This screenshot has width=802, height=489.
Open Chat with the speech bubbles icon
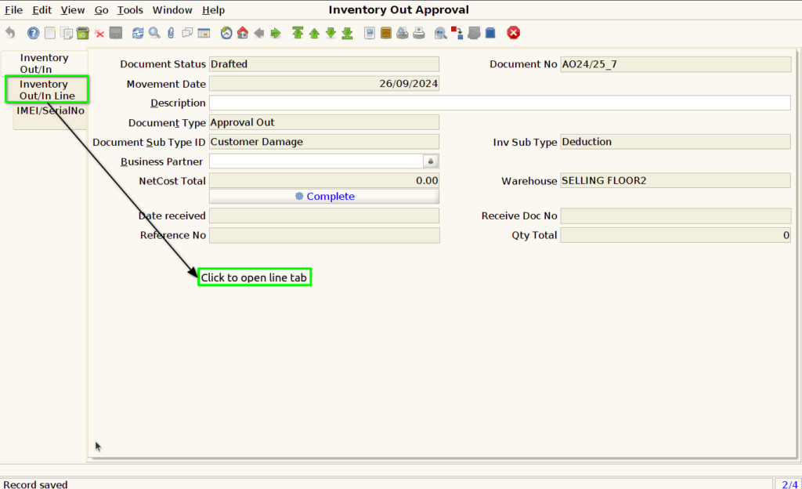(x=187, y=33)
